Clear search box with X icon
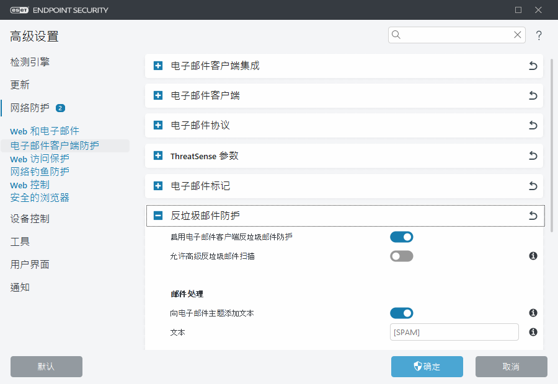 518,35
